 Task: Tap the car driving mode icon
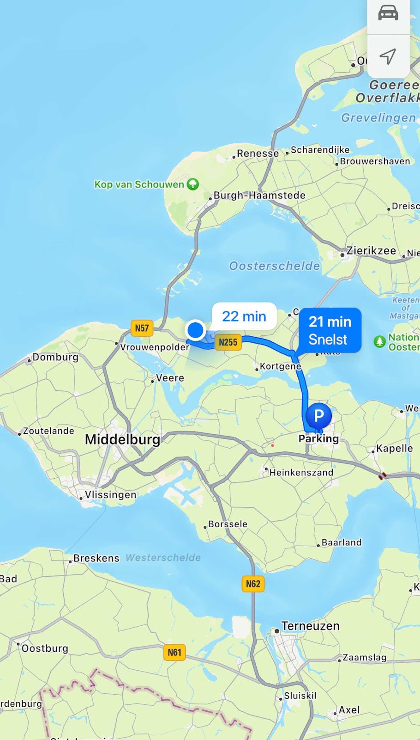(x=388, y=13)
